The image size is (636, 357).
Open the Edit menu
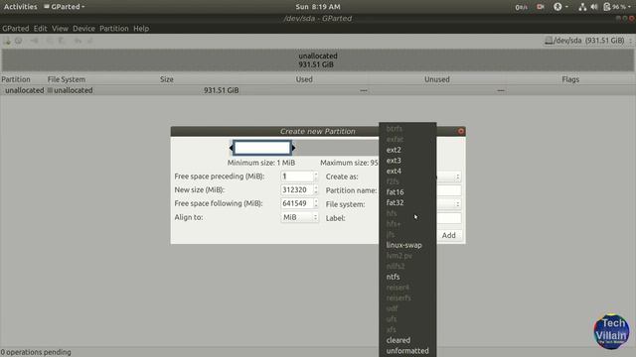pos(40,29)
